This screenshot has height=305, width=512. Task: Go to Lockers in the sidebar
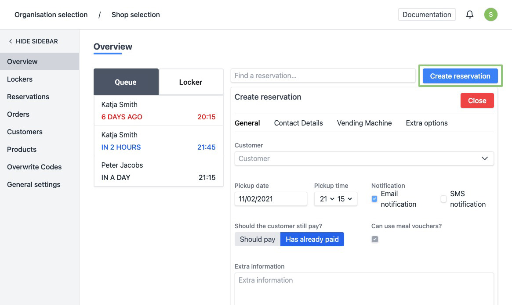(x=20, y=79)
